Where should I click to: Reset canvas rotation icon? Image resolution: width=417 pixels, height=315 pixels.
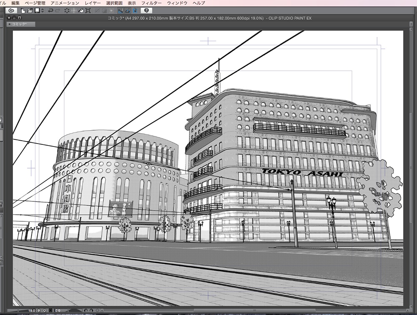click(x=97, y=310)
